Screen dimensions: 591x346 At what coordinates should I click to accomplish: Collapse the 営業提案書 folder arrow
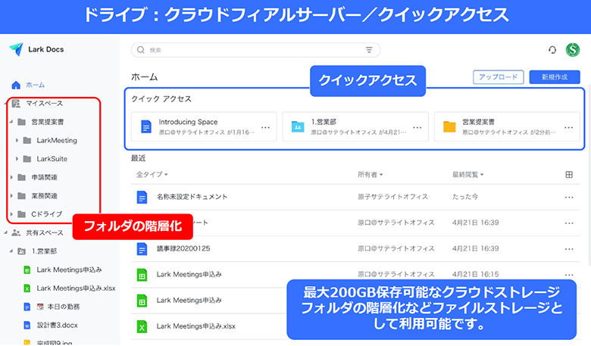[11, 122]
